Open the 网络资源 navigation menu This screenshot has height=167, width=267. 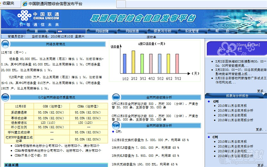pos(132,31)
